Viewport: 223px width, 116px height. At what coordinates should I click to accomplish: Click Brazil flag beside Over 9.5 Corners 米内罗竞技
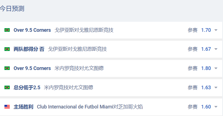pos(7,68)
